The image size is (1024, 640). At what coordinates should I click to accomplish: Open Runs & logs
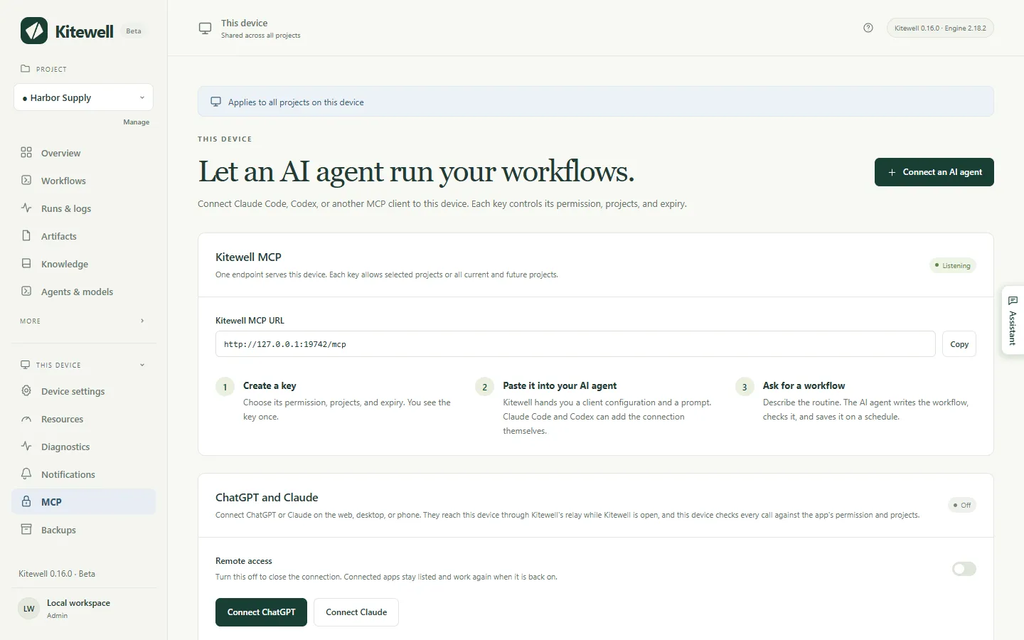click(x=83, y=208)
